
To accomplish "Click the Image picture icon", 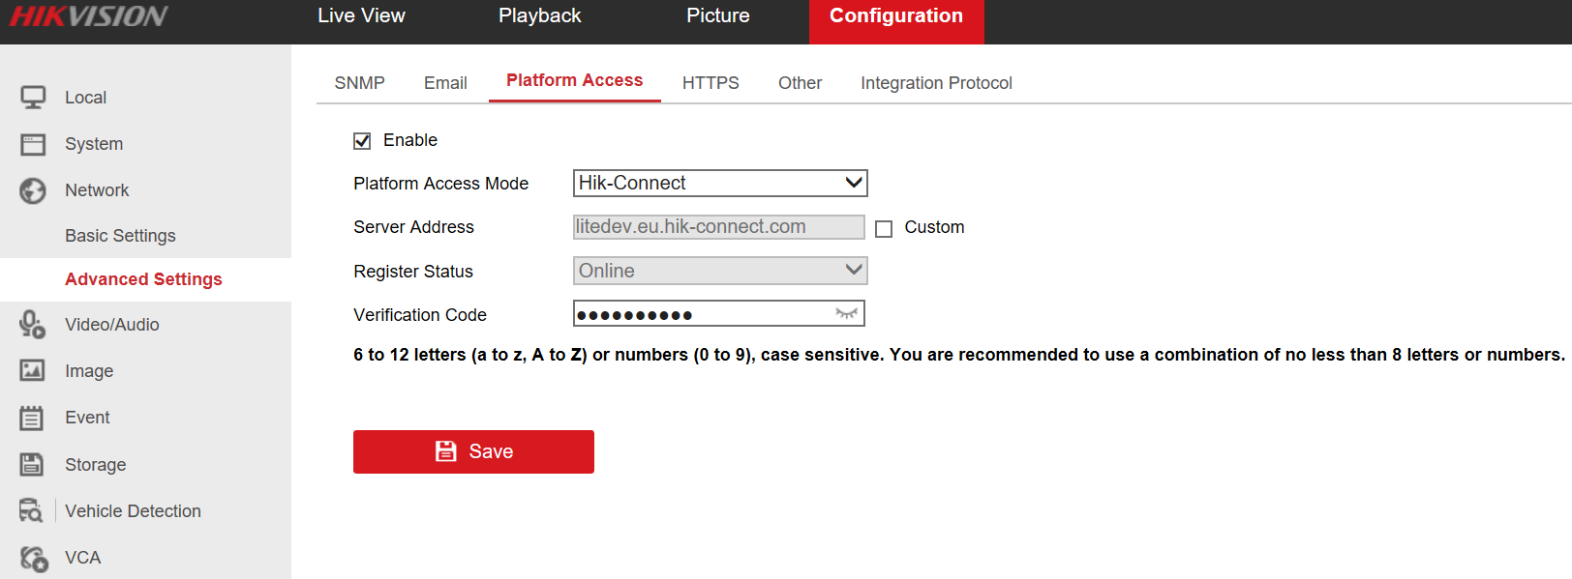I will tap(32, 370).
